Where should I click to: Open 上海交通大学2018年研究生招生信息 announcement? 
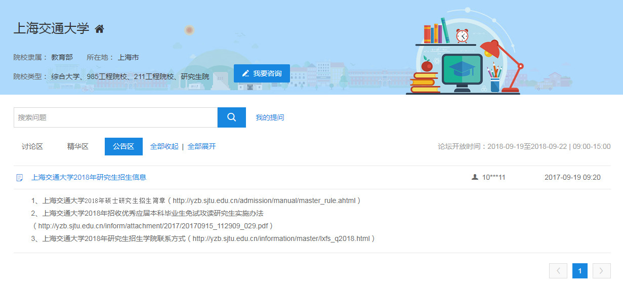click(x=89, y=177)
